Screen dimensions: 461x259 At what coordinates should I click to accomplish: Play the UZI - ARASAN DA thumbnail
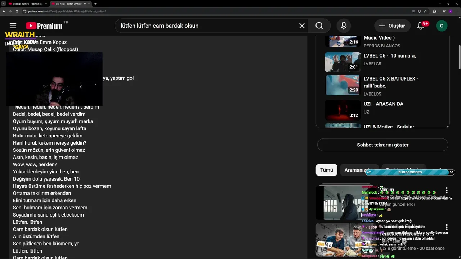pyautogui.click(x=343, y=110)
